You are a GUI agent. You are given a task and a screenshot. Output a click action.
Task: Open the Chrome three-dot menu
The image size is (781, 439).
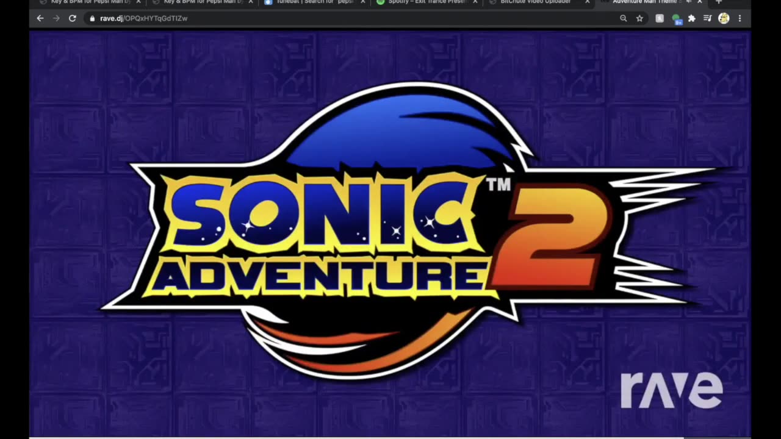(740, 18)
